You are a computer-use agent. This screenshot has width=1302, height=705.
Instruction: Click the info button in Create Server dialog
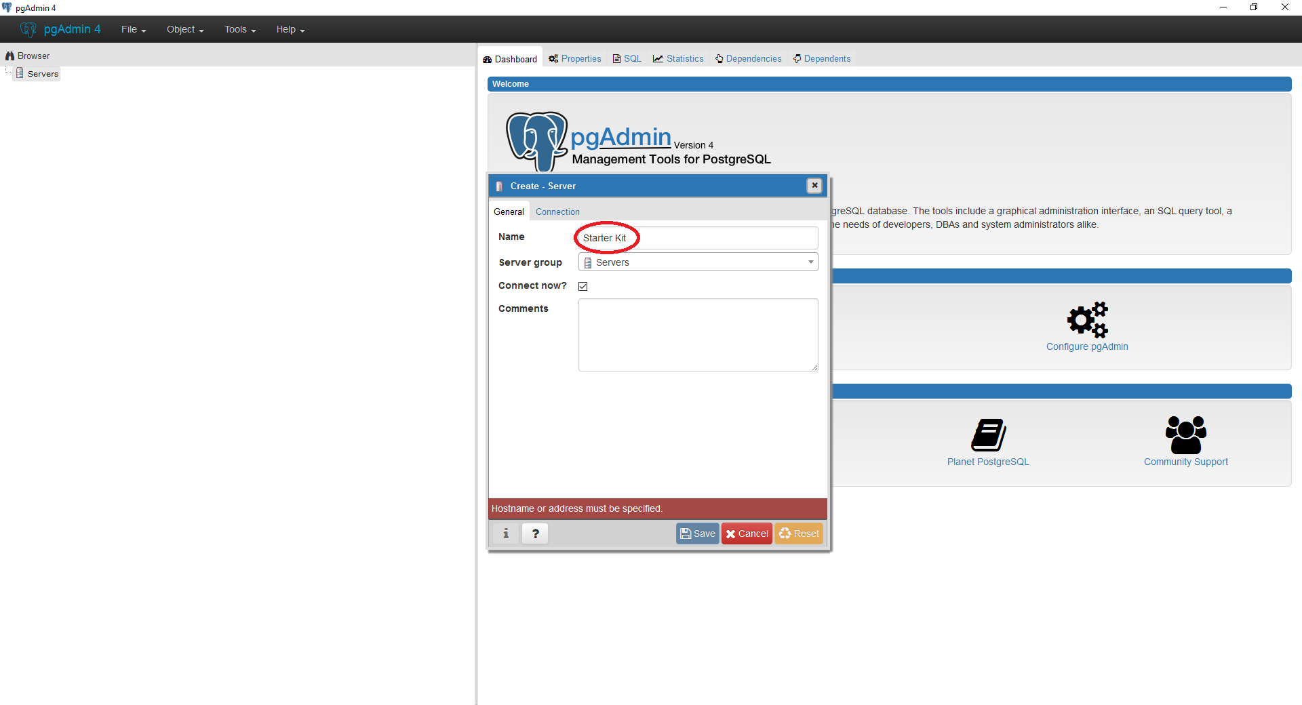(506, 533)
